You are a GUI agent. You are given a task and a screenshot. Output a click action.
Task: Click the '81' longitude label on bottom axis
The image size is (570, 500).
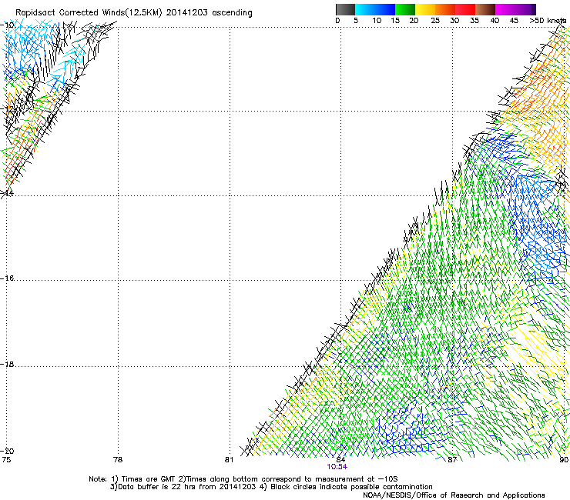point(229,460)
